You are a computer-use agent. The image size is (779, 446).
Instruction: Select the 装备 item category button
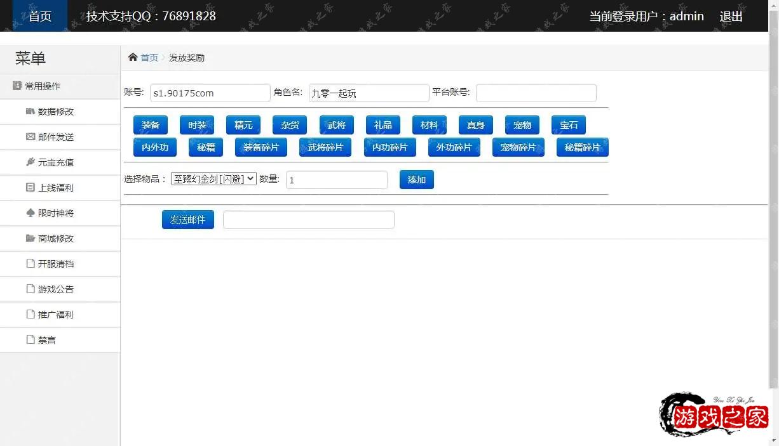(x=151, y=125)
